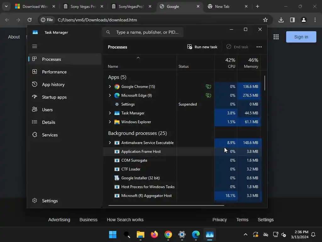
Task: Click the vertical scrollbar in process list
Action: point(265,83)
